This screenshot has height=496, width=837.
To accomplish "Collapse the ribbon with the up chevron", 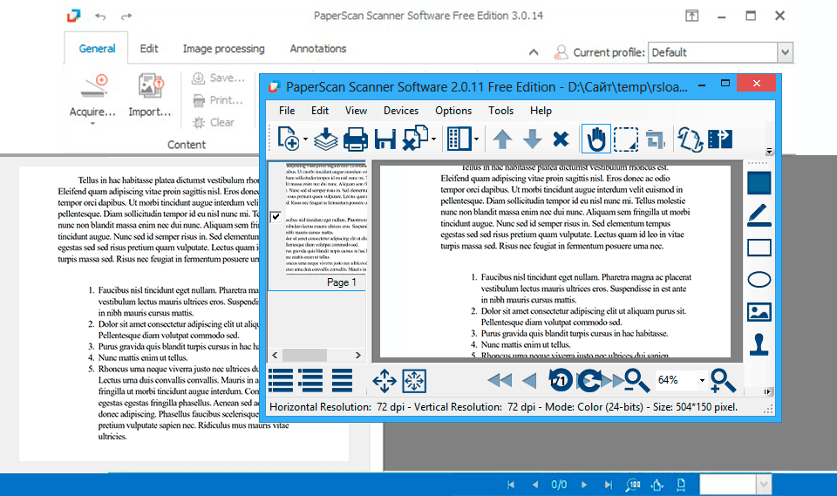I will [x=534, y=52].
